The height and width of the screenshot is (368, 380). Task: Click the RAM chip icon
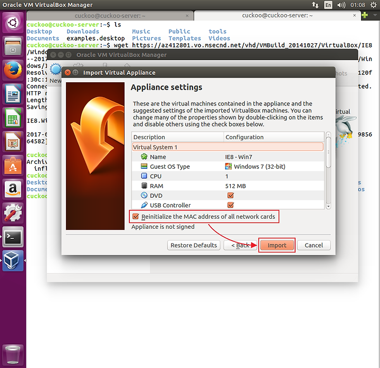click(x=144, y=186)
